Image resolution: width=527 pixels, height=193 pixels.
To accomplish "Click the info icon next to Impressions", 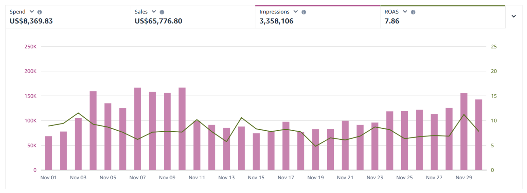I will point(304,12).
